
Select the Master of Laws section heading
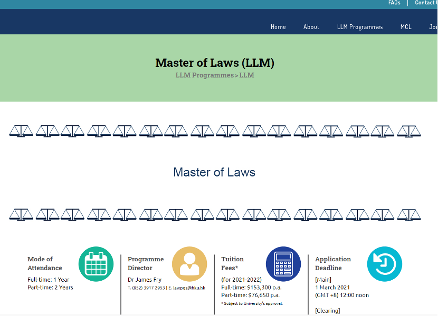pos(214,172)
